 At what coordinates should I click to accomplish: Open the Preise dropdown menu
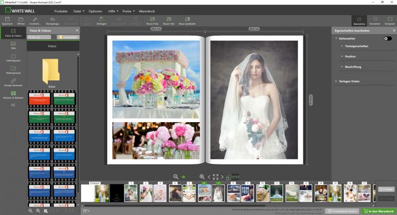[x=128, y=11]
